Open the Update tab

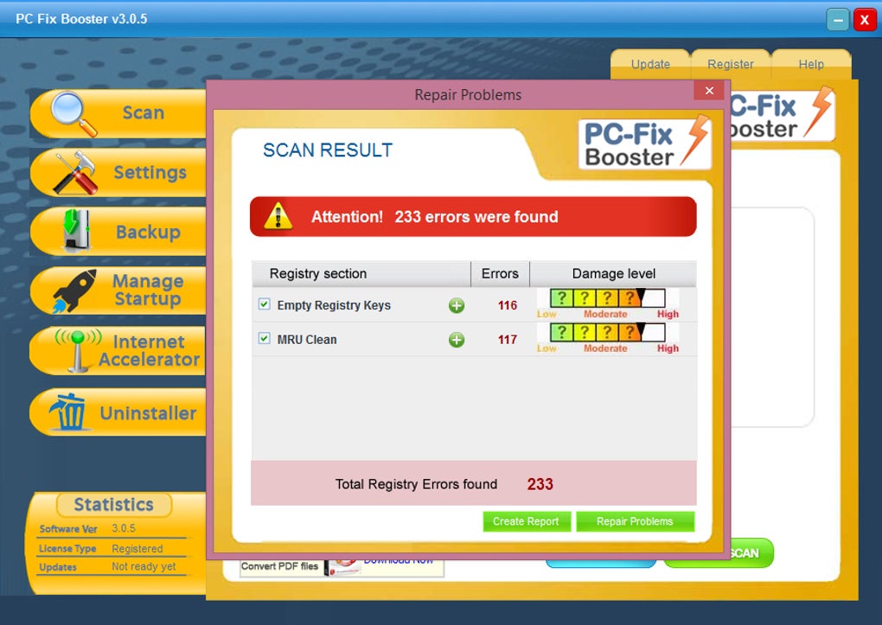point(650,64)
